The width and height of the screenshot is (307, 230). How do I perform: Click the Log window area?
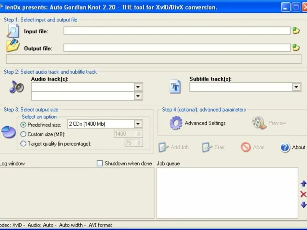click(77, 193)
